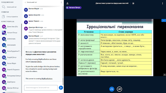Select user Денис Іван avatar
This screenshot has height=93, width=166.
(x=4, y=27)
